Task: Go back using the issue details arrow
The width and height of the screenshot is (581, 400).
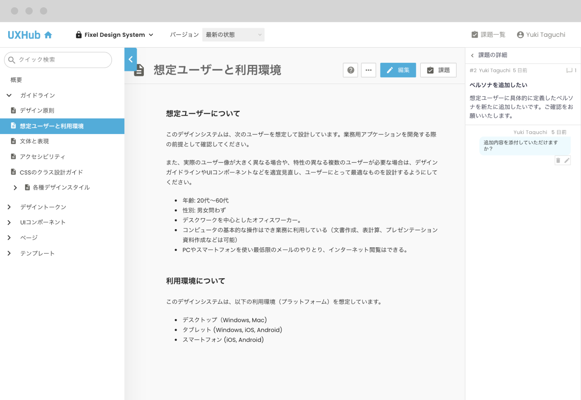Action: 472,55
